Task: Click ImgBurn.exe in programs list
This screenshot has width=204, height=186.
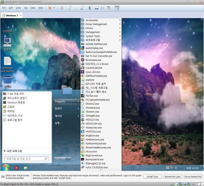Action: (101, 136)
